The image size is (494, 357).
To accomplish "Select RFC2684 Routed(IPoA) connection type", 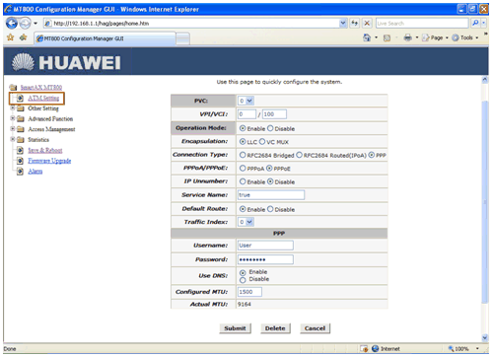I will (299, 155).
